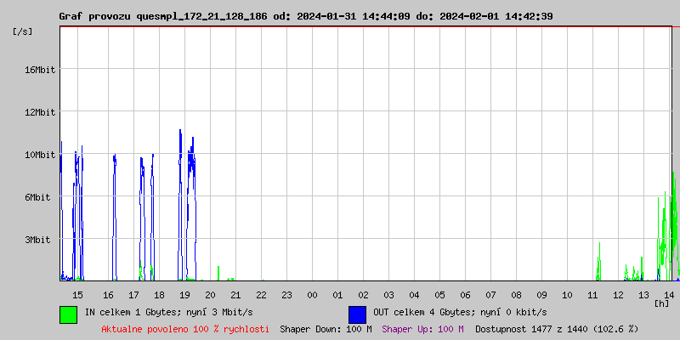680x340 pixels.
Task: Select hour 15 on the time axis
Action: tap(77, 294)
